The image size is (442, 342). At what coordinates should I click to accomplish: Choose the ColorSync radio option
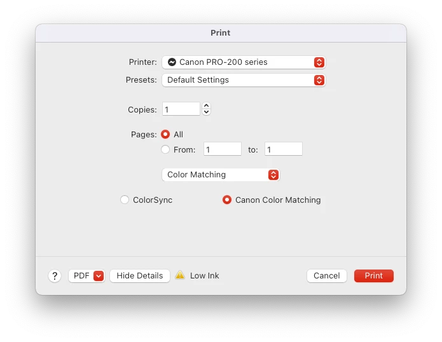pyautogui.click(x=125, y=200)
